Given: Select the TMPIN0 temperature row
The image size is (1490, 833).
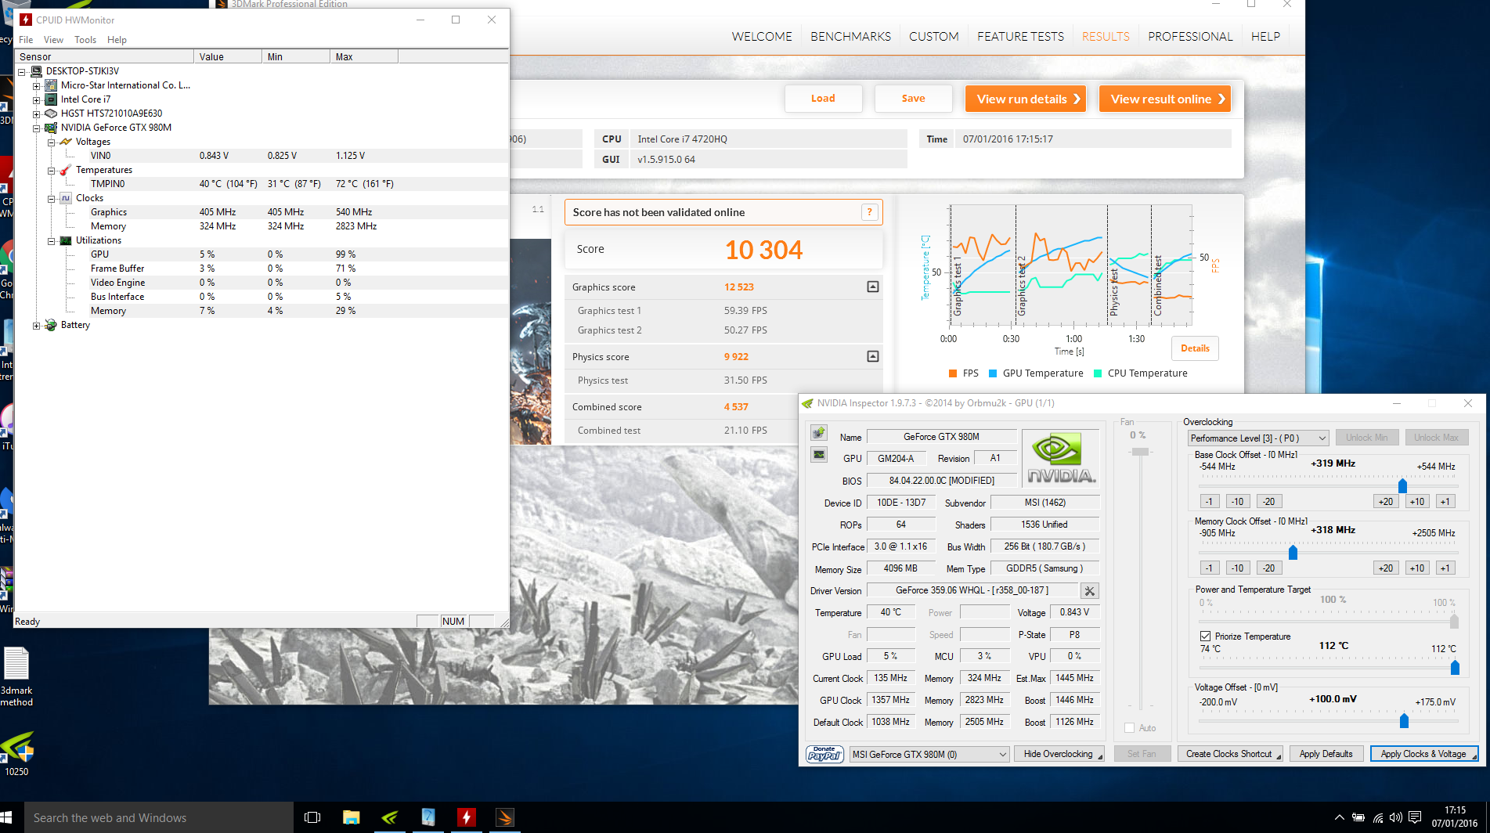Looking at the screenshot, I should (262, 184).
